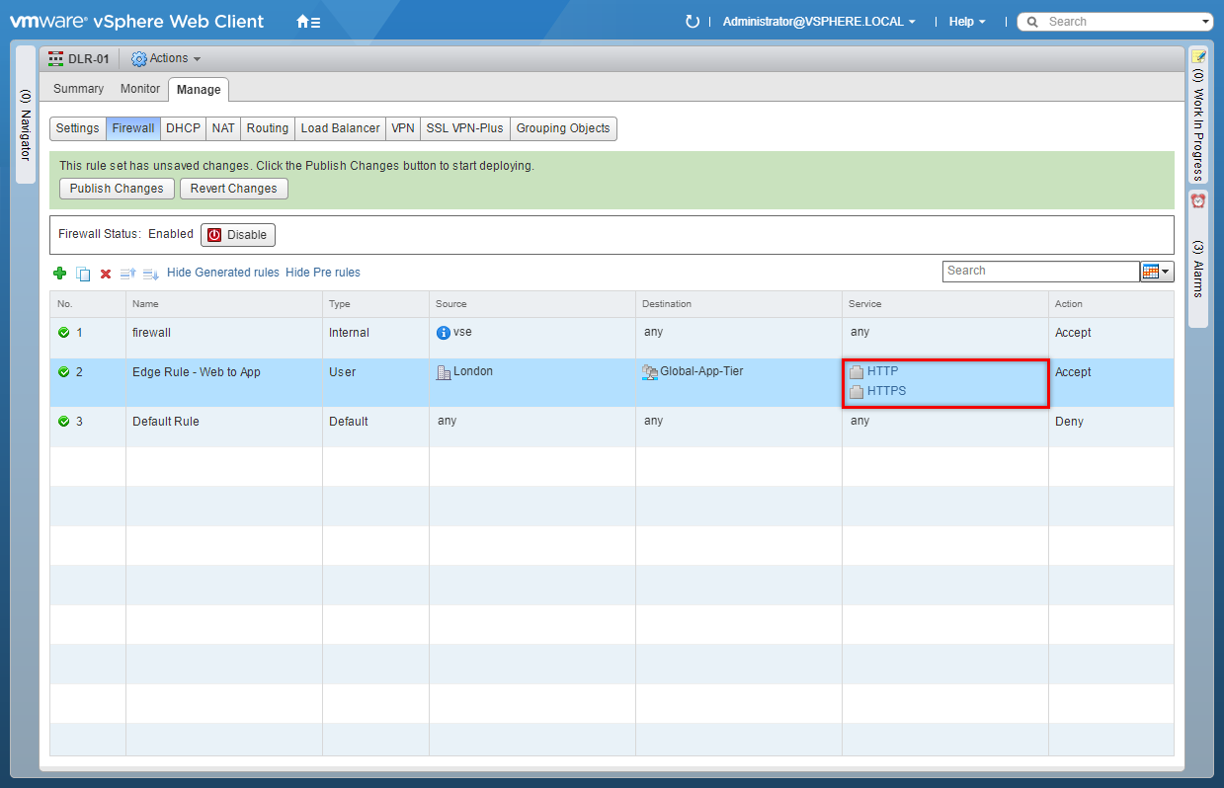Switch to the NAT tab
1224x788 pixels.
coord(223,128)
